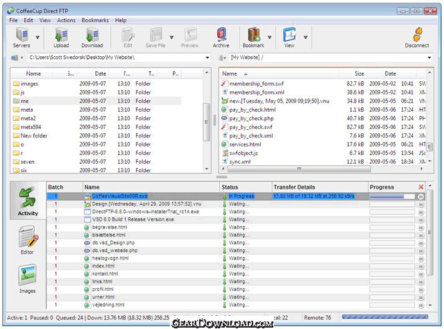Open the Editor side panel
444x329 pixels.
tap(28, 239)
